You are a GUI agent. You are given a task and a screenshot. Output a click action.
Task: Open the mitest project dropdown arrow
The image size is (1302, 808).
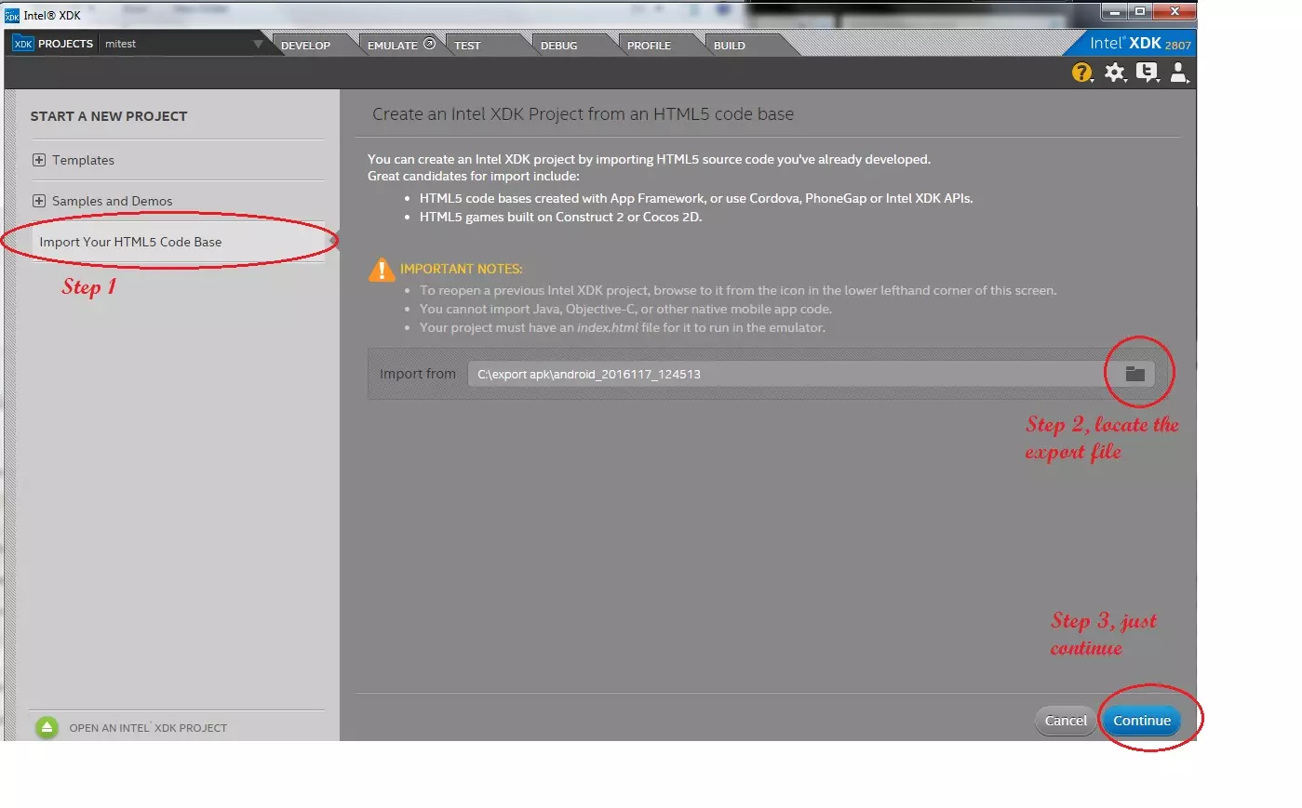(x=259, y=44)
